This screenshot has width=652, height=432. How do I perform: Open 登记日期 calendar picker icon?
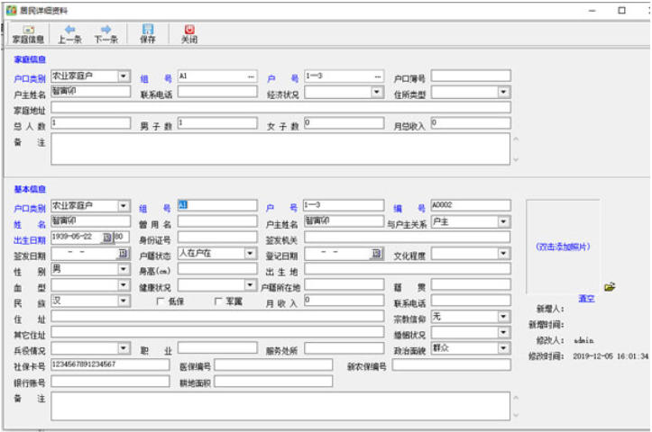pyautogui.click(x=376, y=253)
